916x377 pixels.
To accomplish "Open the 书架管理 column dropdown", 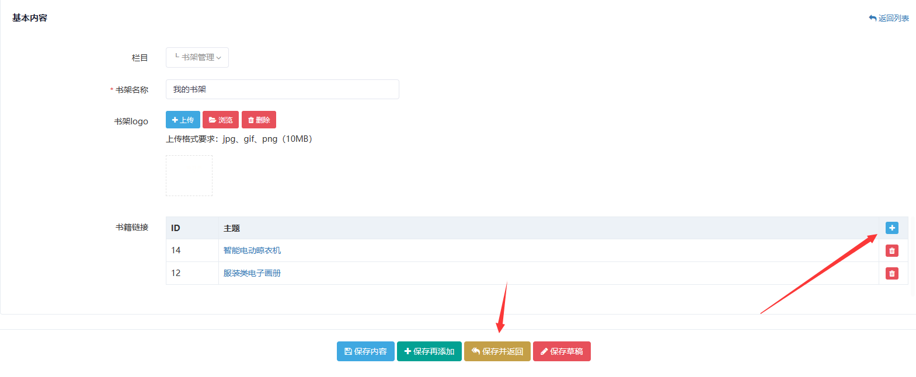I will click(197, 57).
